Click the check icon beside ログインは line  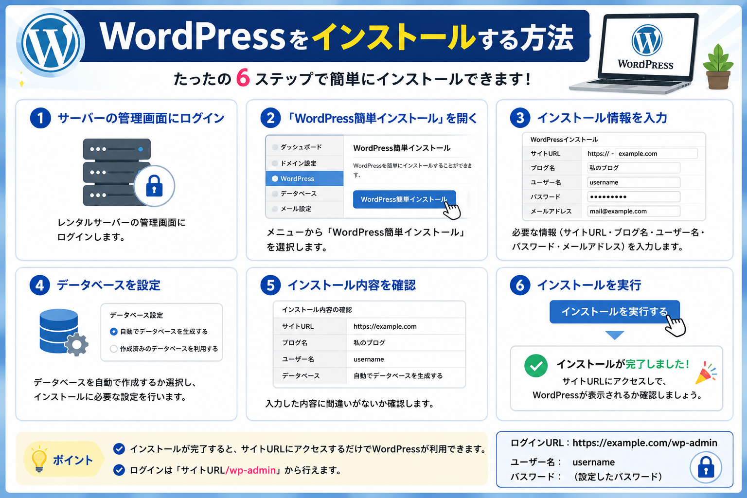point(119,470)
